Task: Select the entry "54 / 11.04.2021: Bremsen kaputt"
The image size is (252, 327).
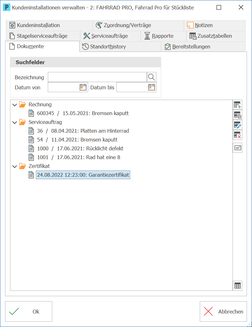Action: click(x=77, y=140)
